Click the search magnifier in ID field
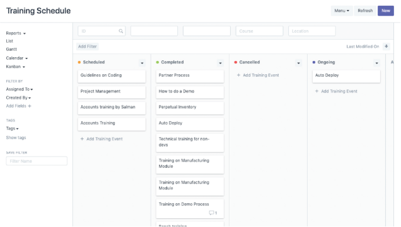Screen dimensions: 401x227 pyautogui.click(x=120, y=31)
